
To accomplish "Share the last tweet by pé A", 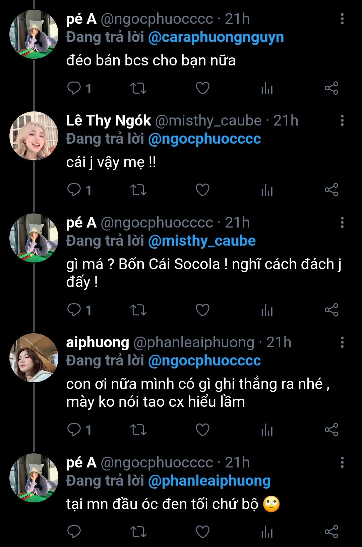I will (x=331, y=532).
